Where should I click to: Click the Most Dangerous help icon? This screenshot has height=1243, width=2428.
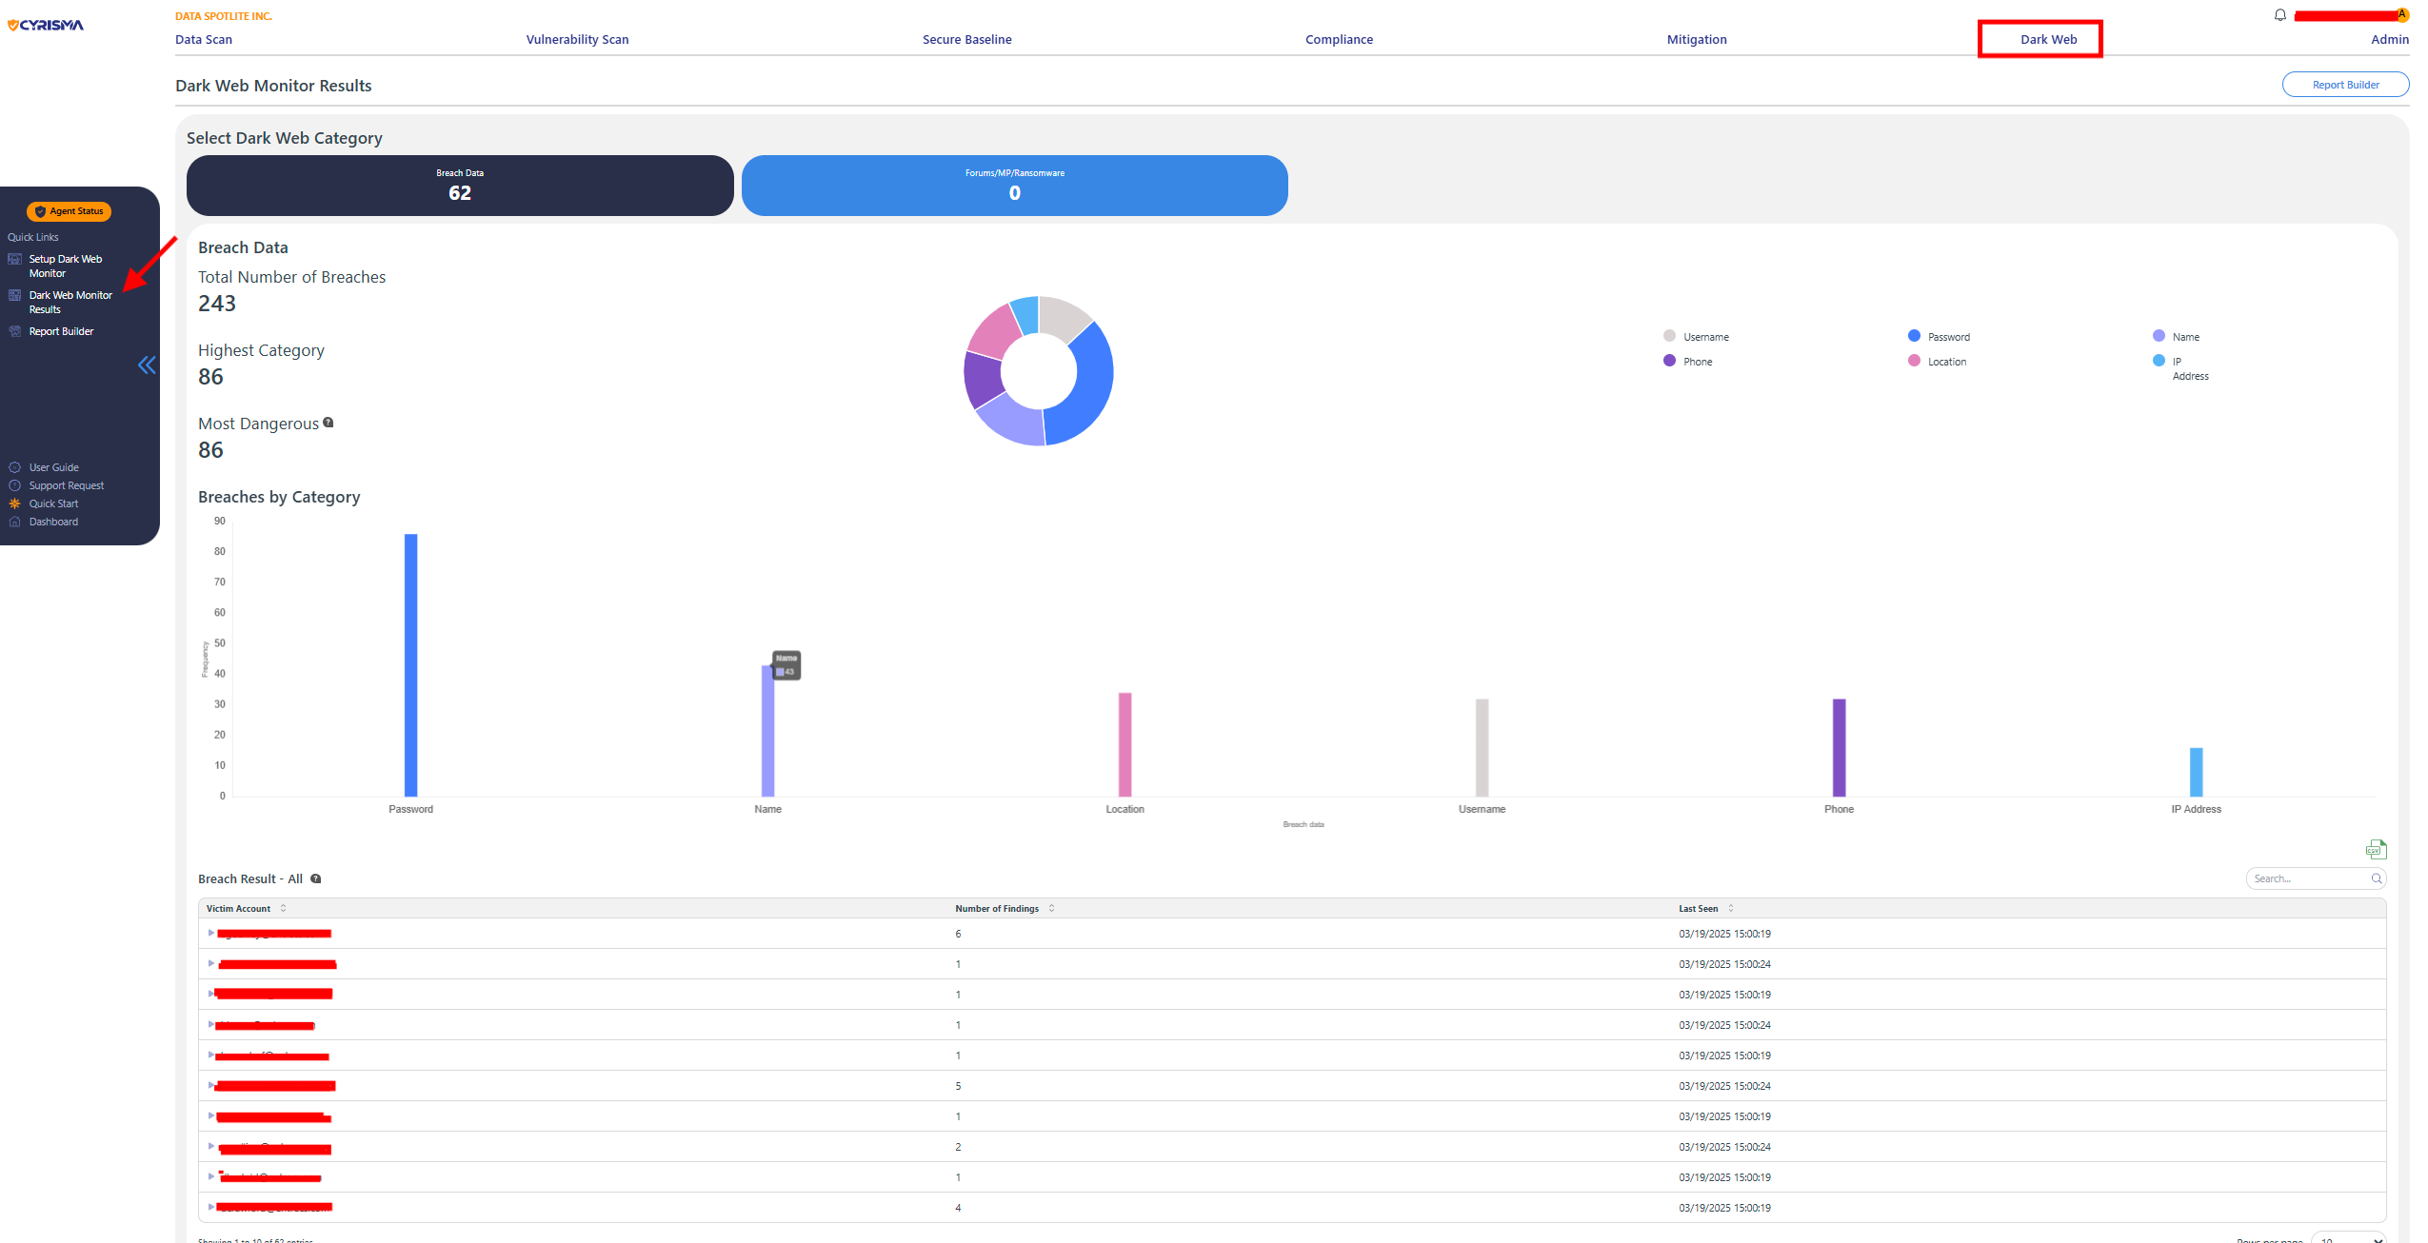tap(328, 423)
